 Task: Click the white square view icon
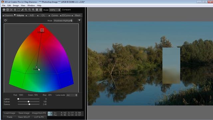click(x=37, y=10)
